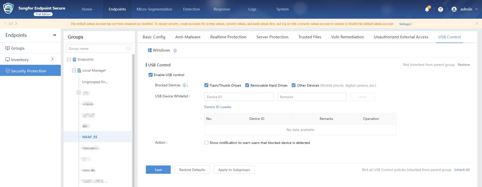Close the orange warning banner
Screen dimensions: 482x187
[477, 24]
